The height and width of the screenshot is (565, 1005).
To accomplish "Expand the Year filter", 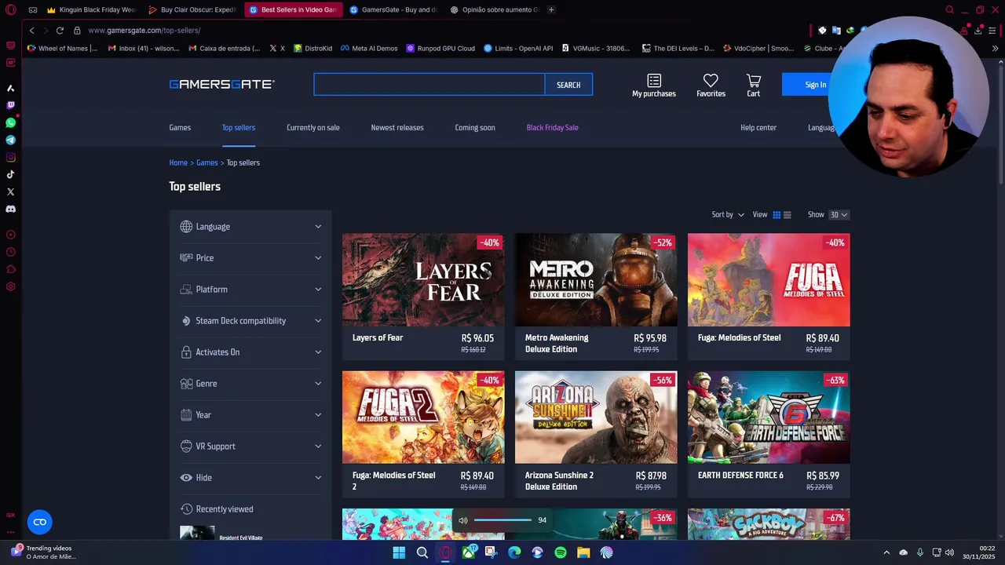I will 250,415.
